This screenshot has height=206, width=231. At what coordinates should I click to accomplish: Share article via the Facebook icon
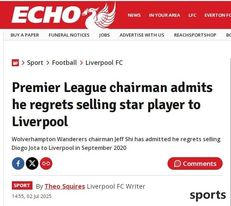pyautogui.click(x=18, y=163)
